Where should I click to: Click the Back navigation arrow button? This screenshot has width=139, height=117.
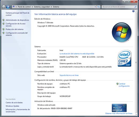coord(4,7)
